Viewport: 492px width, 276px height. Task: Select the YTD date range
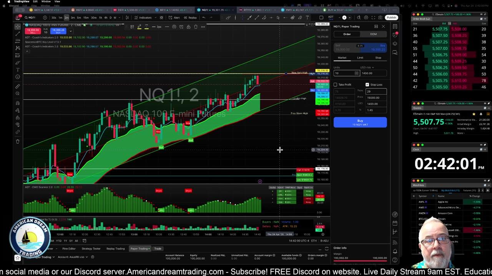point(59,241)
